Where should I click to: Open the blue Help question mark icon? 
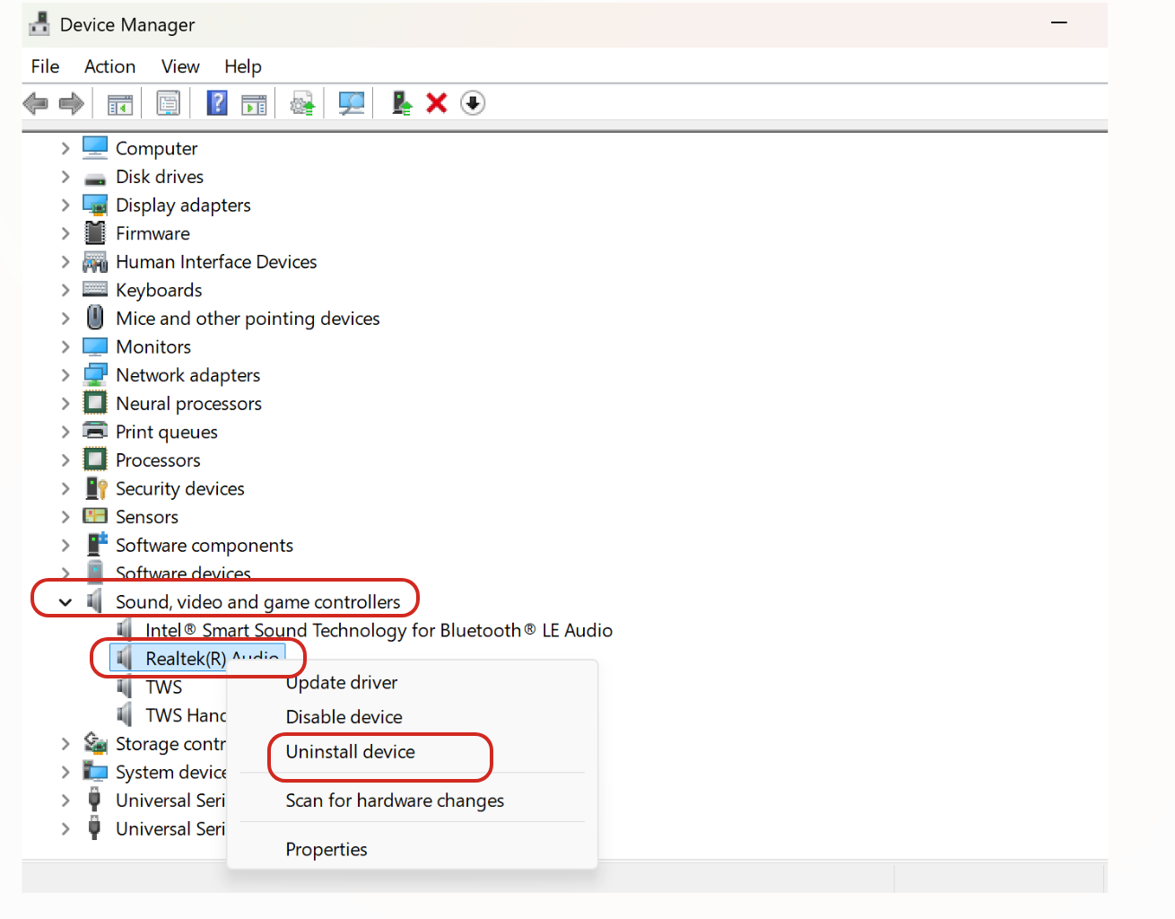coord(217,104)
